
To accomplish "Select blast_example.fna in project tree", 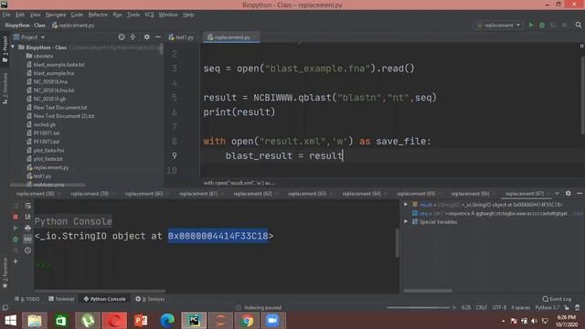I will [x=54, y=73].
